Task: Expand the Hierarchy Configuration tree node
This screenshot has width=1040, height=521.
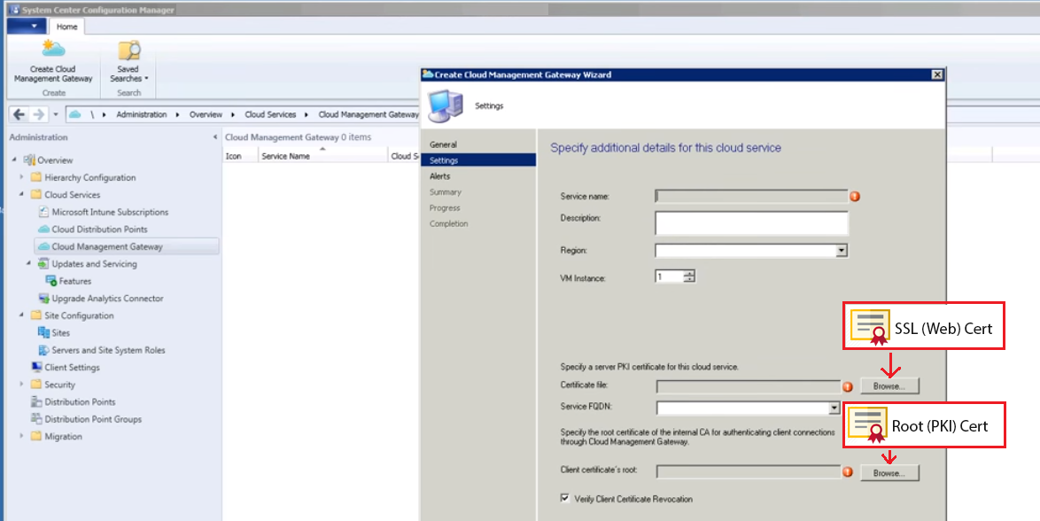Action: pos(22,177)
